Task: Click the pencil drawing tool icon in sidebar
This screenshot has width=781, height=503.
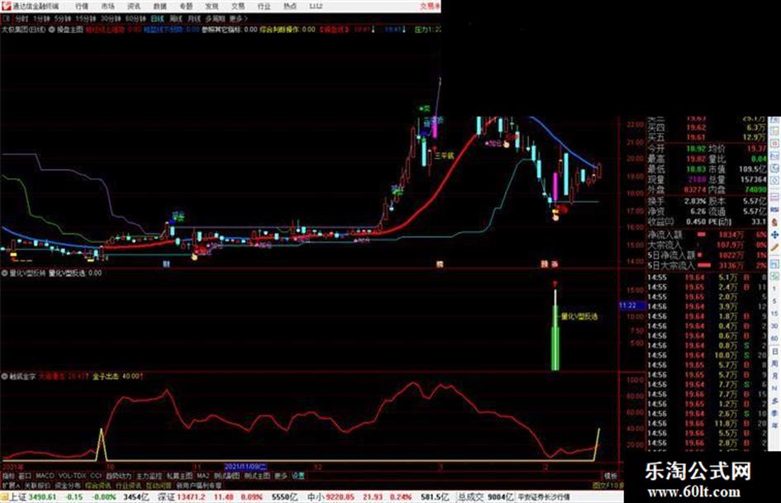Action: coord(774,247)
